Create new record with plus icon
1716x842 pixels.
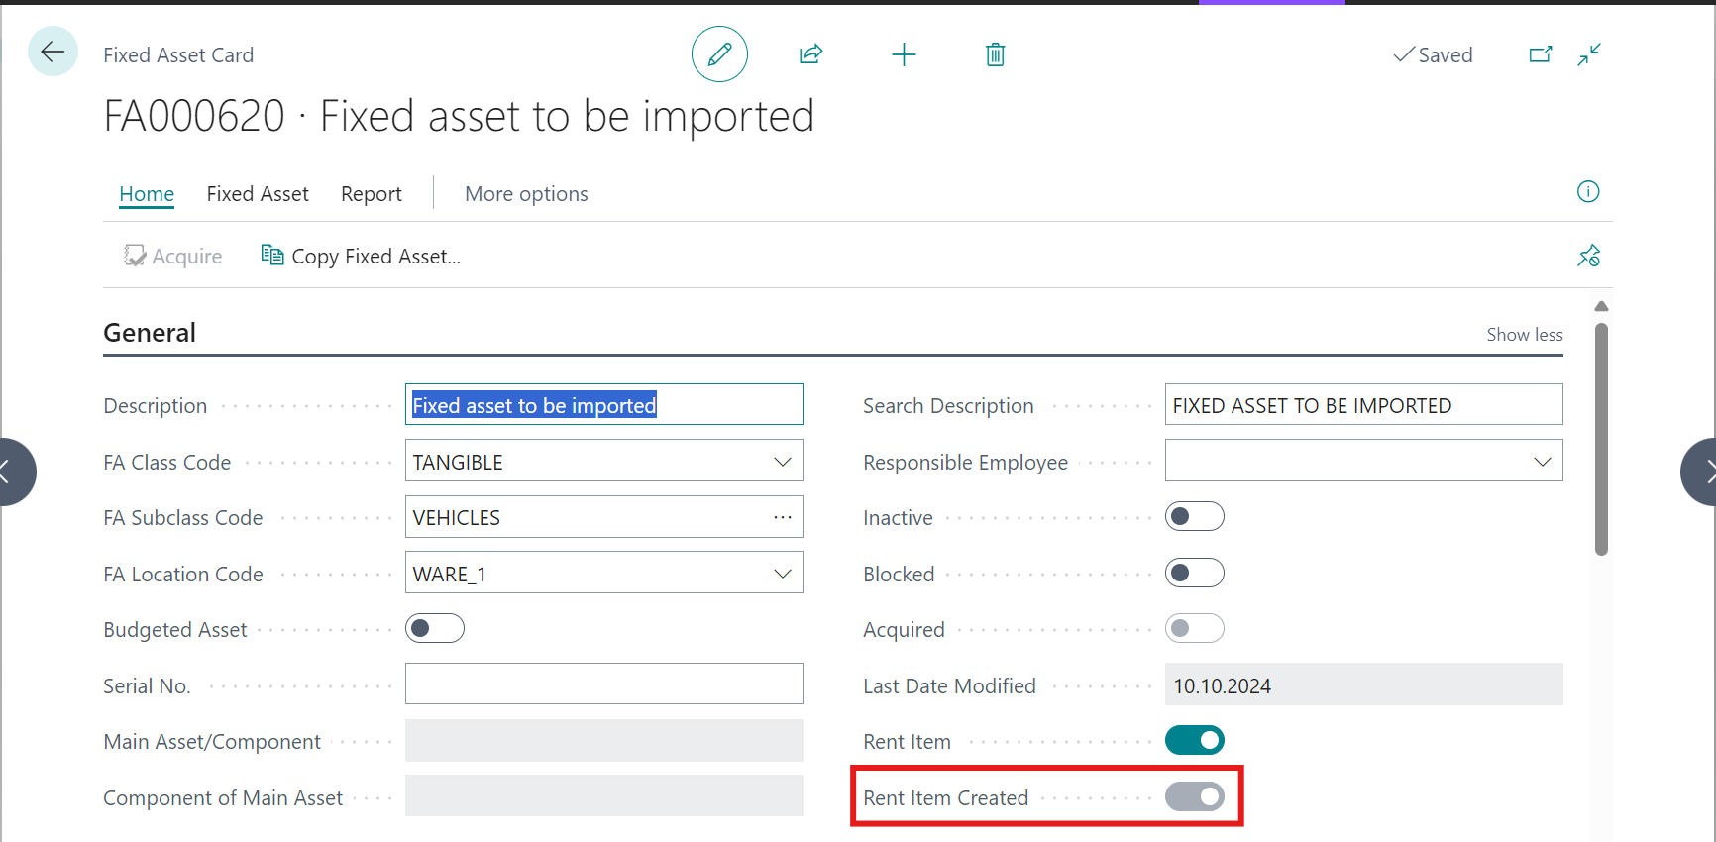click(x=904, y=54)
